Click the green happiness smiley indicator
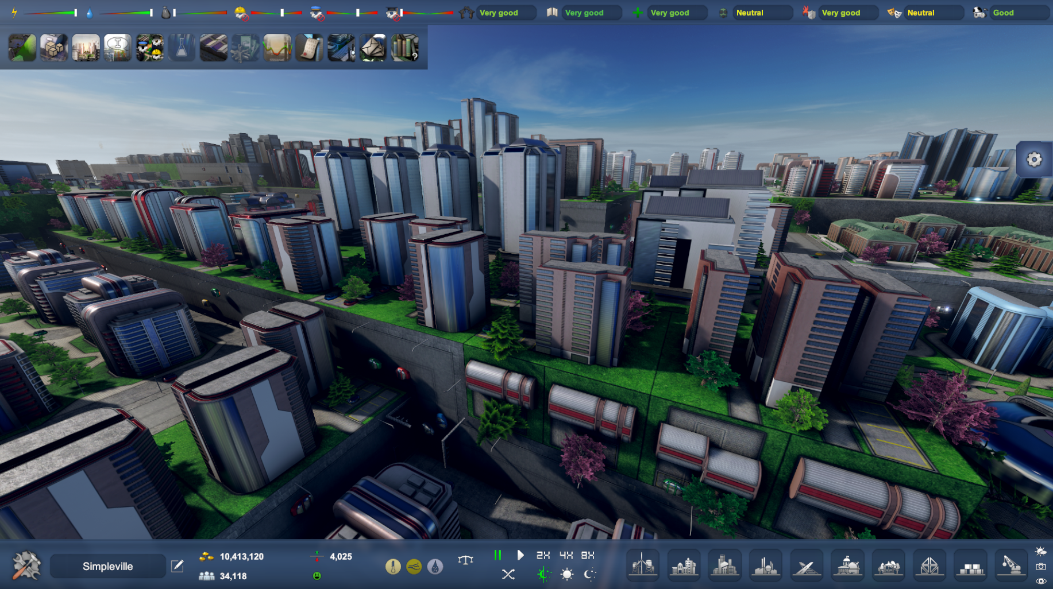This screenshot has height=589, width=1053. click(317, 576)
